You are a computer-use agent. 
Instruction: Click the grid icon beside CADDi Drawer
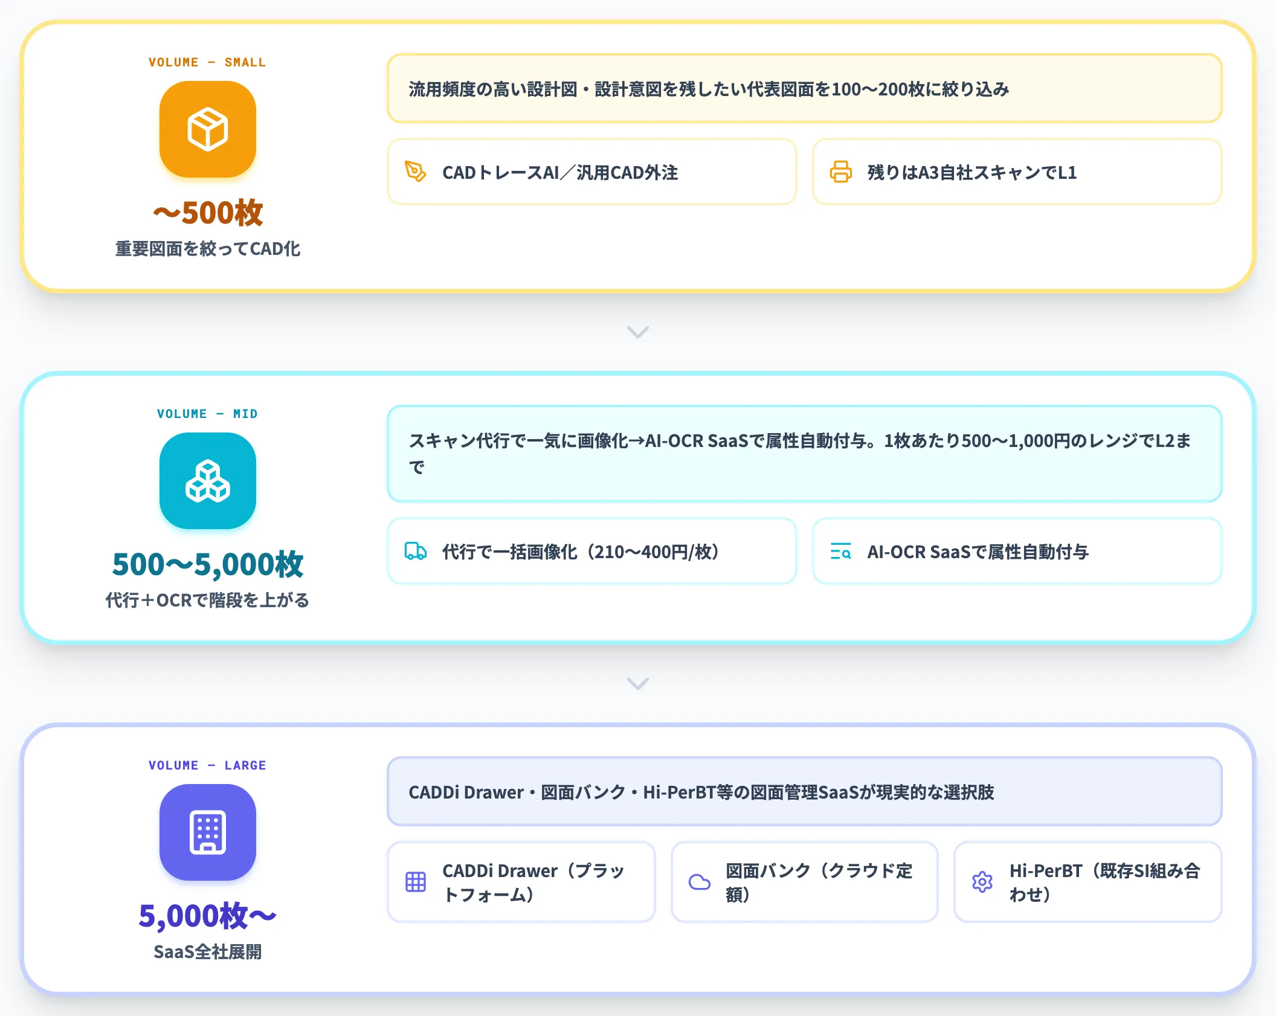click(x=416, y=882)
